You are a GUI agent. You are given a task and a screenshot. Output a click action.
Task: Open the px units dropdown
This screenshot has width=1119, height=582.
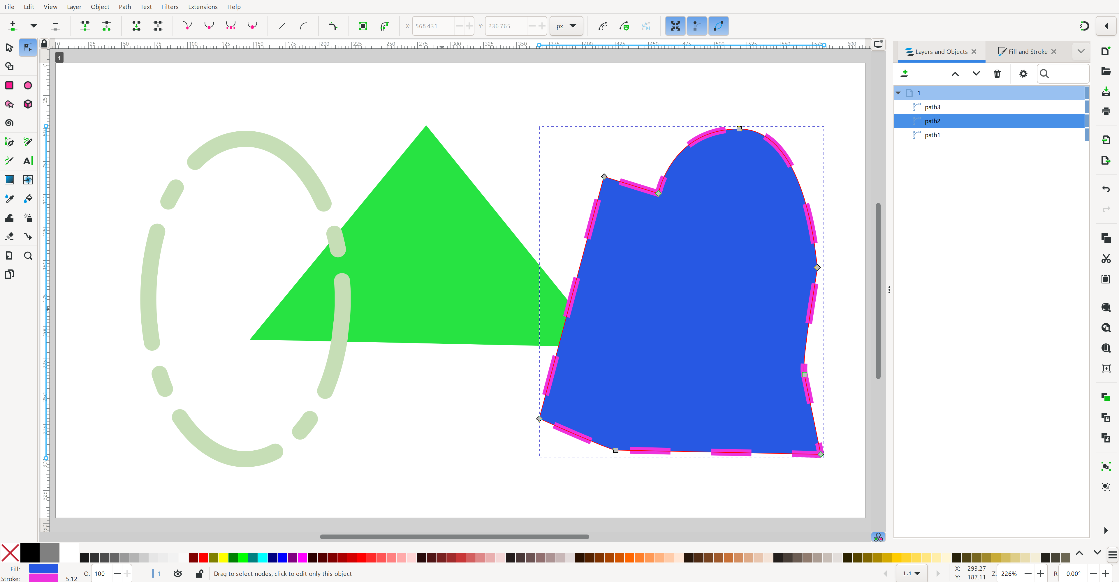[566, 26]
